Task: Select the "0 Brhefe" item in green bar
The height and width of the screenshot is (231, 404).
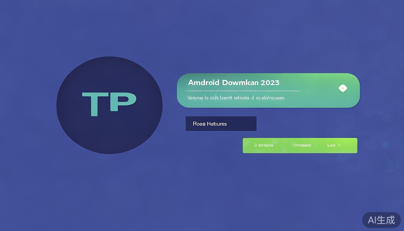Action: coord(264,145)
